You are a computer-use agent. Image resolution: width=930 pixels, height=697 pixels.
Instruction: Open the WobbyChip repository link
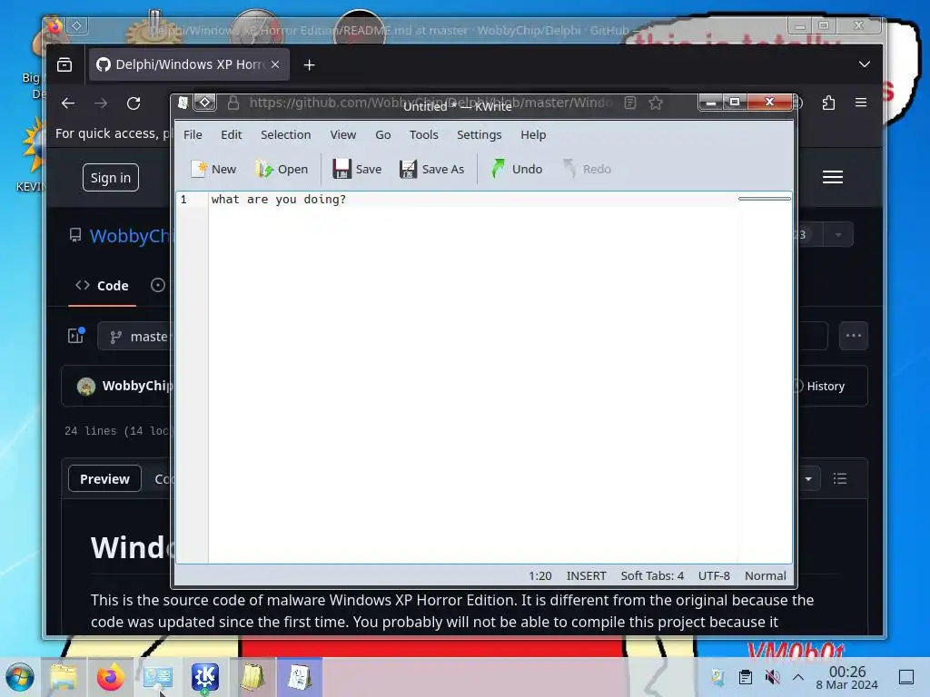[x=130, y=236]
